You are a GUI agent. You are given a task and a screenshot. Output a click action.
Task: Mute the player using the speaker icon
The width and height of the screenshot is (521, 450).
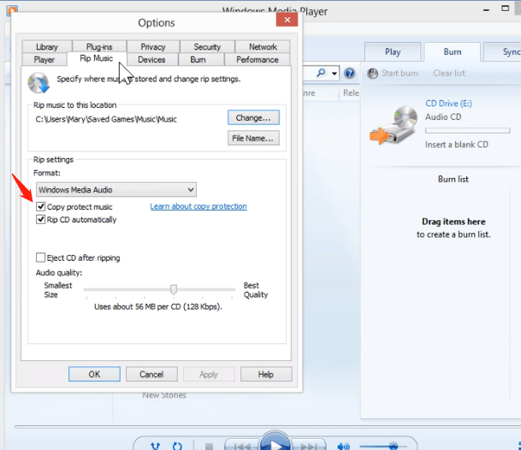tap(343, 446)
